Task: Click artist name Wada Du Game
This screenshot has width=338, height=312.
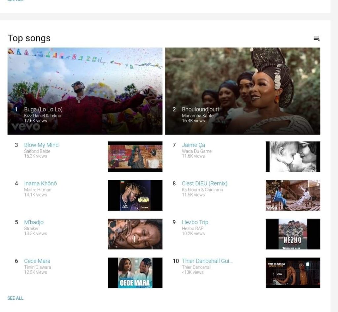Action: (197, 151)
